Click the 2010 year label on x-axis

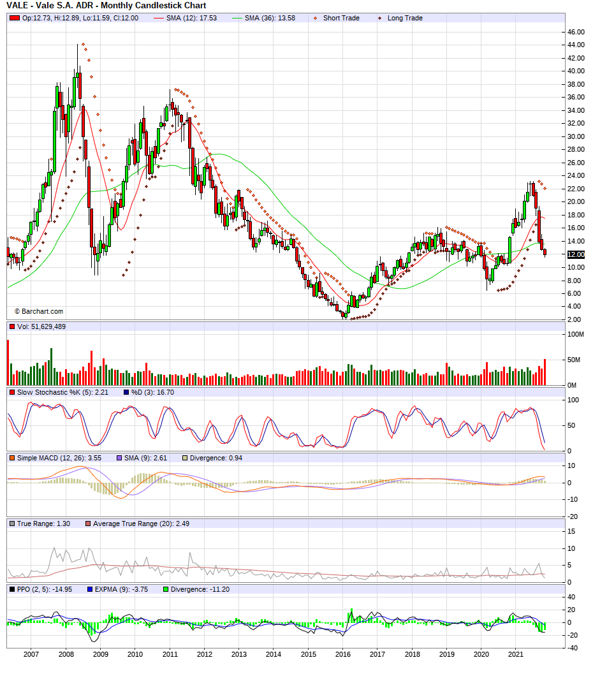[135, 654]
